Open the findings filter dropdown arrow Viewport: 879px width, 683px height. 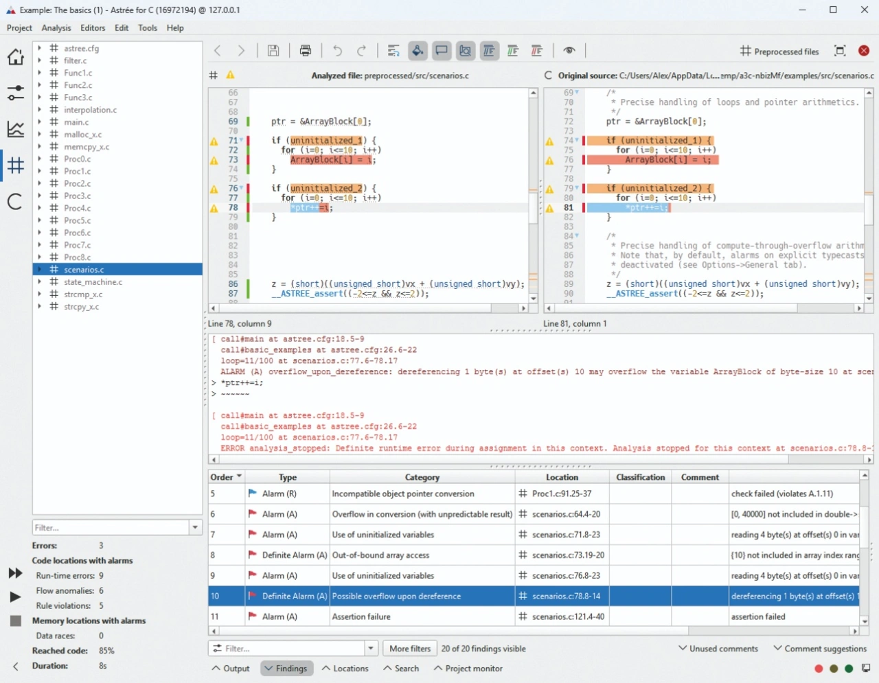coord(371,649)
